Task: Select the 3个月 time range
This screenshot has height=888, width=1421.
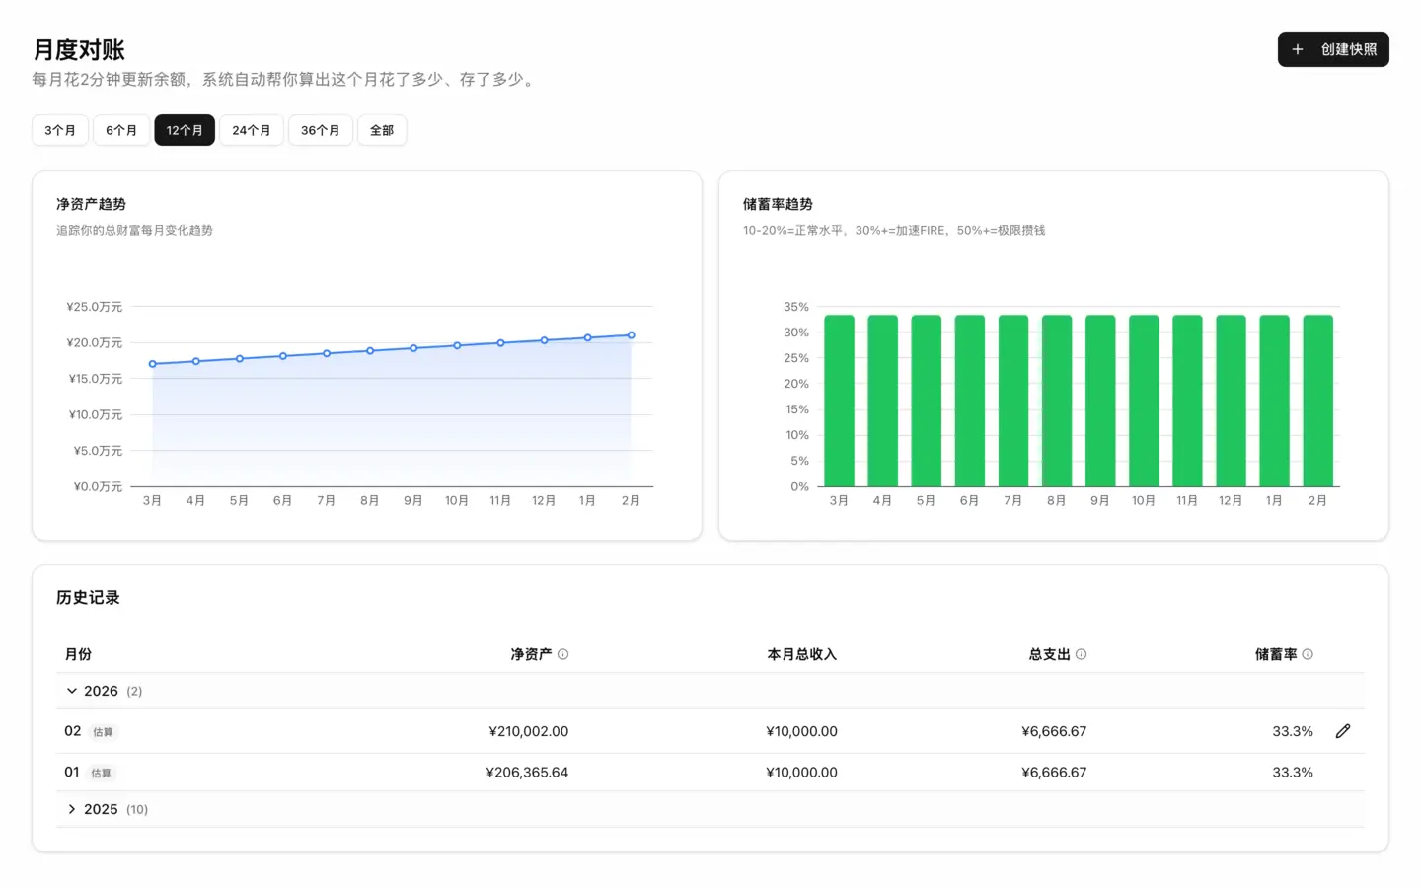Action: pyautogui.click(x=60, y=130)
